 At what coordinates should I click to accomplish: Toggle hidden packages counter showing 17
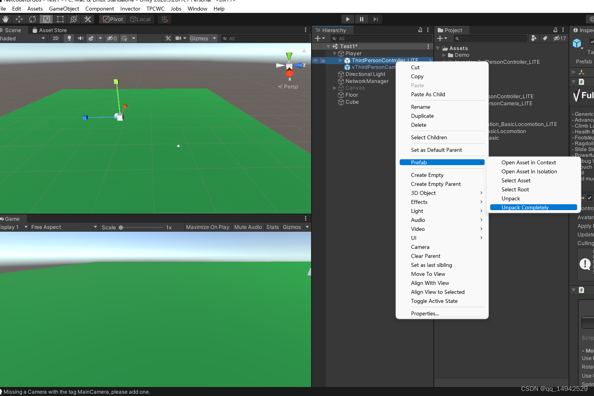560,38
